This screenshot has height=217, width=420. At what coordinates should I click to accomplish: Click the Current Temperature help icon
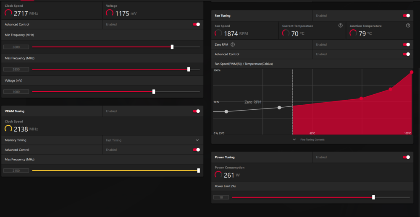[341, 26]
